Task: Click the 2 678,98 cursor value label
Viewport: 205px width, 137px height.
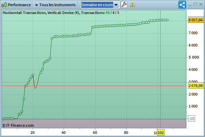Action: pos(195,86)
